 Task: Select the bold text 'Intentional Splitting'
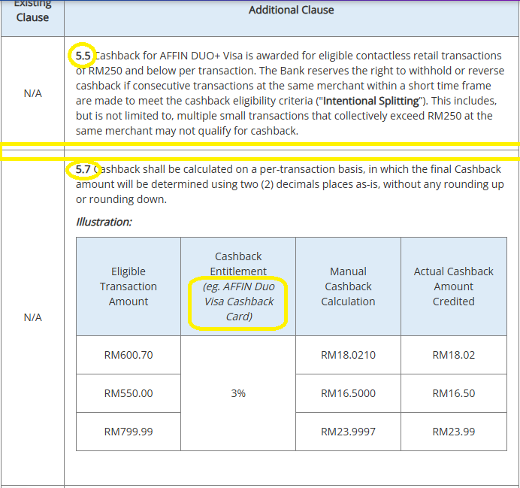pos(371,101)
